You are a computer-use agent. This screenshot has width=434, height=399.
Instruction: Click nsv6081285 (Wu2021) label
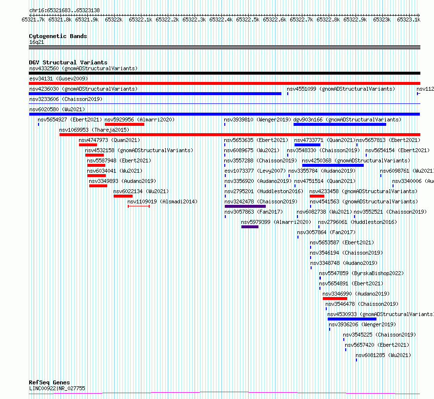coord(383,355)
